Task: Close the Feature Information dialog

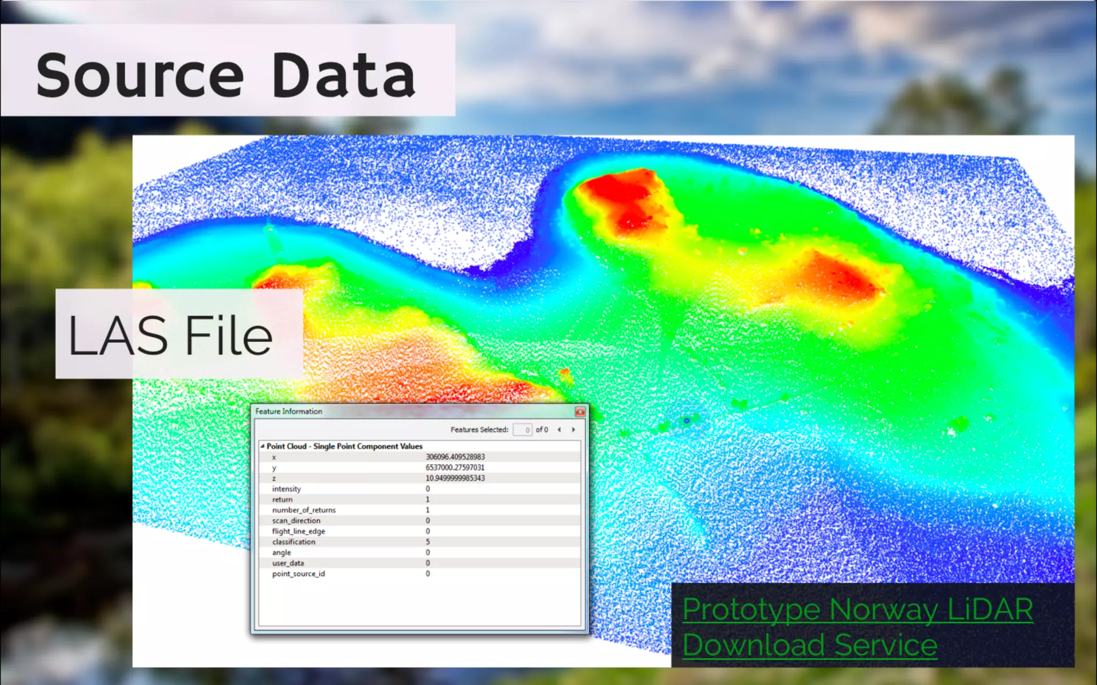Action: (580, 412)
